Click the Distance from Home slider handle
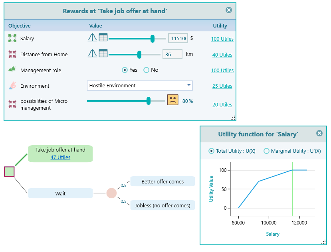Image resolution: width=331 pixels, height=252 pixels. [x=139, y=54]
